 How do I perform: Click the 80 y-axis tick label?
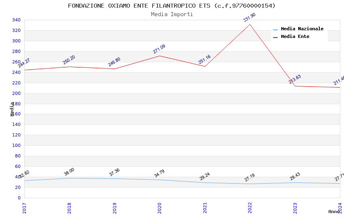[18, 156]
